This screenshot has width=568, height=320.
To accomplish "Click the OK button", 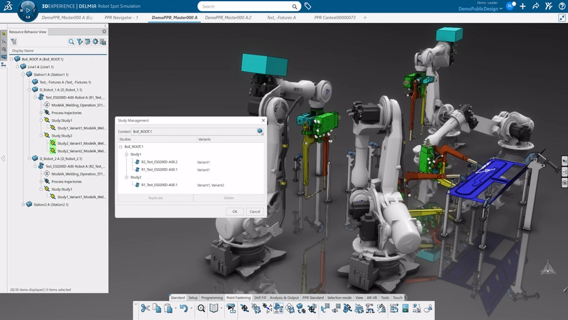I will (x=234, y=212).
